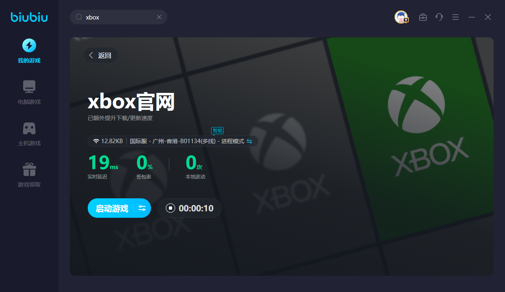Click the xbox官网 title
505x292 pixels.
click(131, 101)
